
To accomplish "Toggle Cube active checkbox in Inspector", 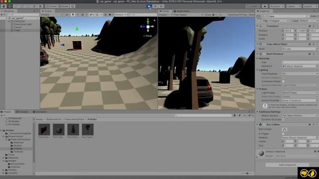I will pos(265,16).
